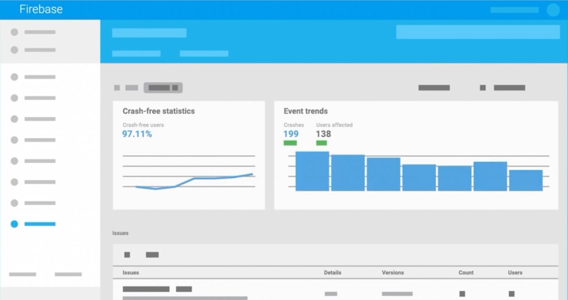Expand the Versions column header filter
568x300 pixels.
tap(392, 273)
